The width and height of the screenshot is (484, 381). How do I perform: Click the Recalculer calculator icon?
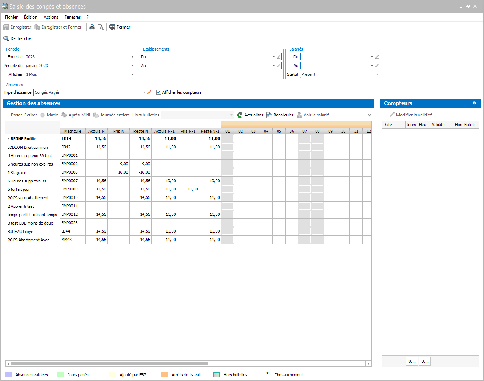click(269, 115)
